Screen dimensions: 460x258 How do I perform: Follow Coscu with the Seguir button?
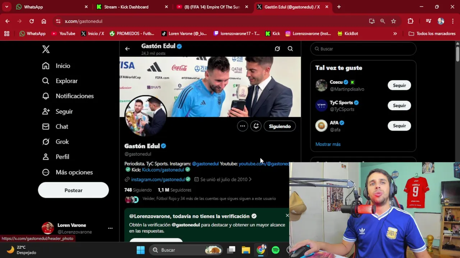click(399, 85)
